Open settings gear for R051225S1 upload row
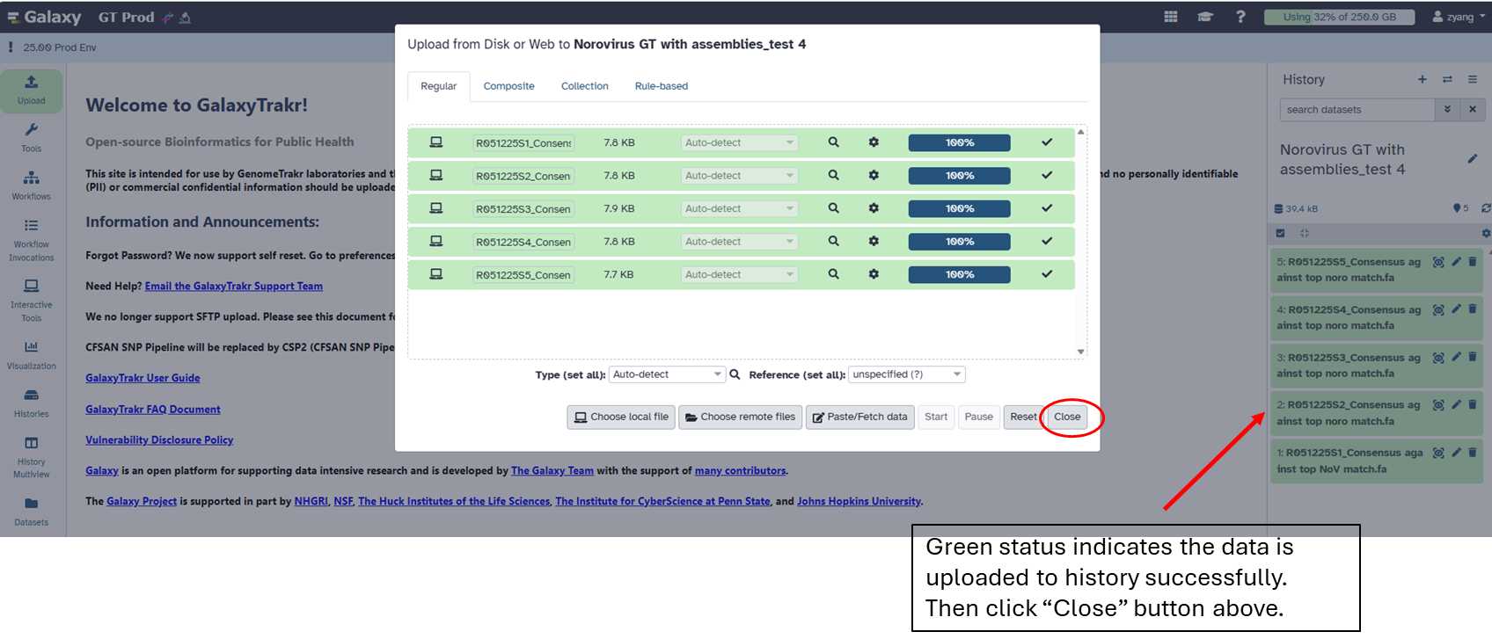The width and height of the screenshot is (1492, 639). 874,142
